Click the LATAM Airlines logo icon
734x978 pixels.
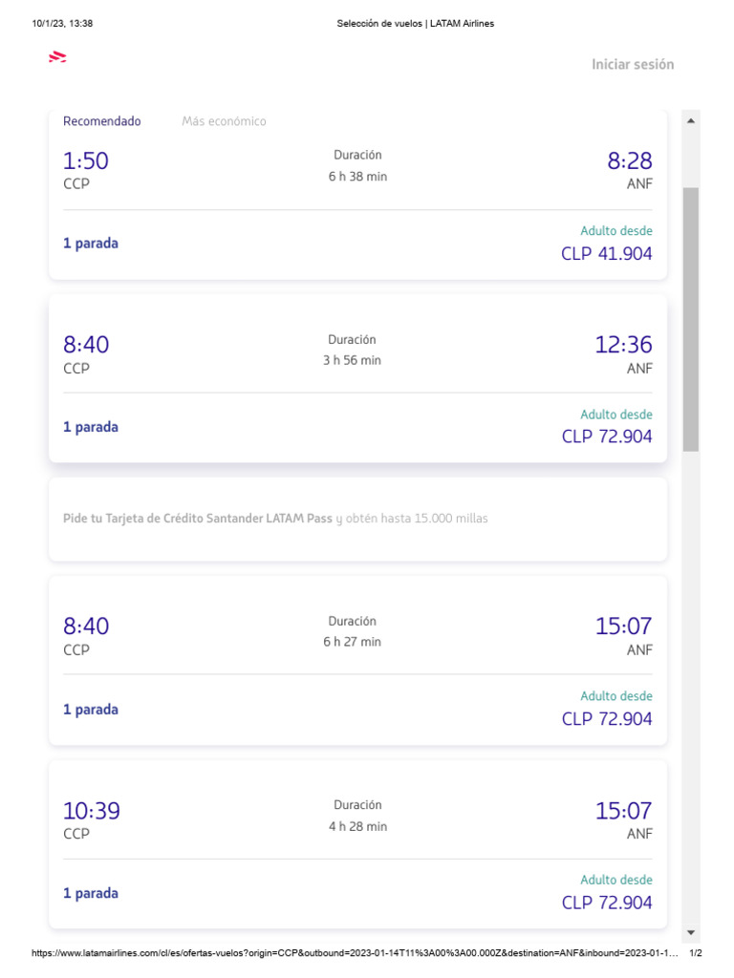point(57,56)
